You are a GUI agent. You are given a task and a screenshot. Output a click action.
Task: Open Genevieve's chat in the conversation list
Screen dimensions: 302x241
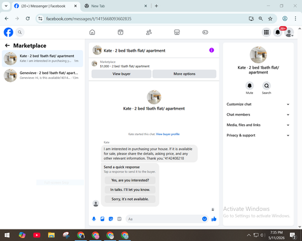(42, 75)
